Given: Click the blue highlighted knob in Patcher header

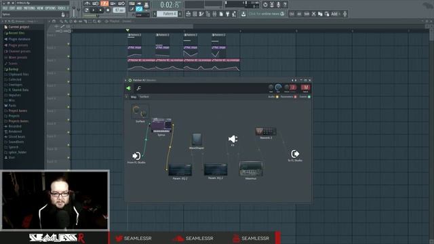Looking at the screenshot, I should (278, 87).
